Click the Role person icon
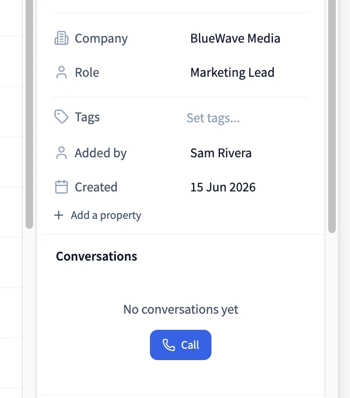This screenshot has height=398, width=350. [61, 72]
